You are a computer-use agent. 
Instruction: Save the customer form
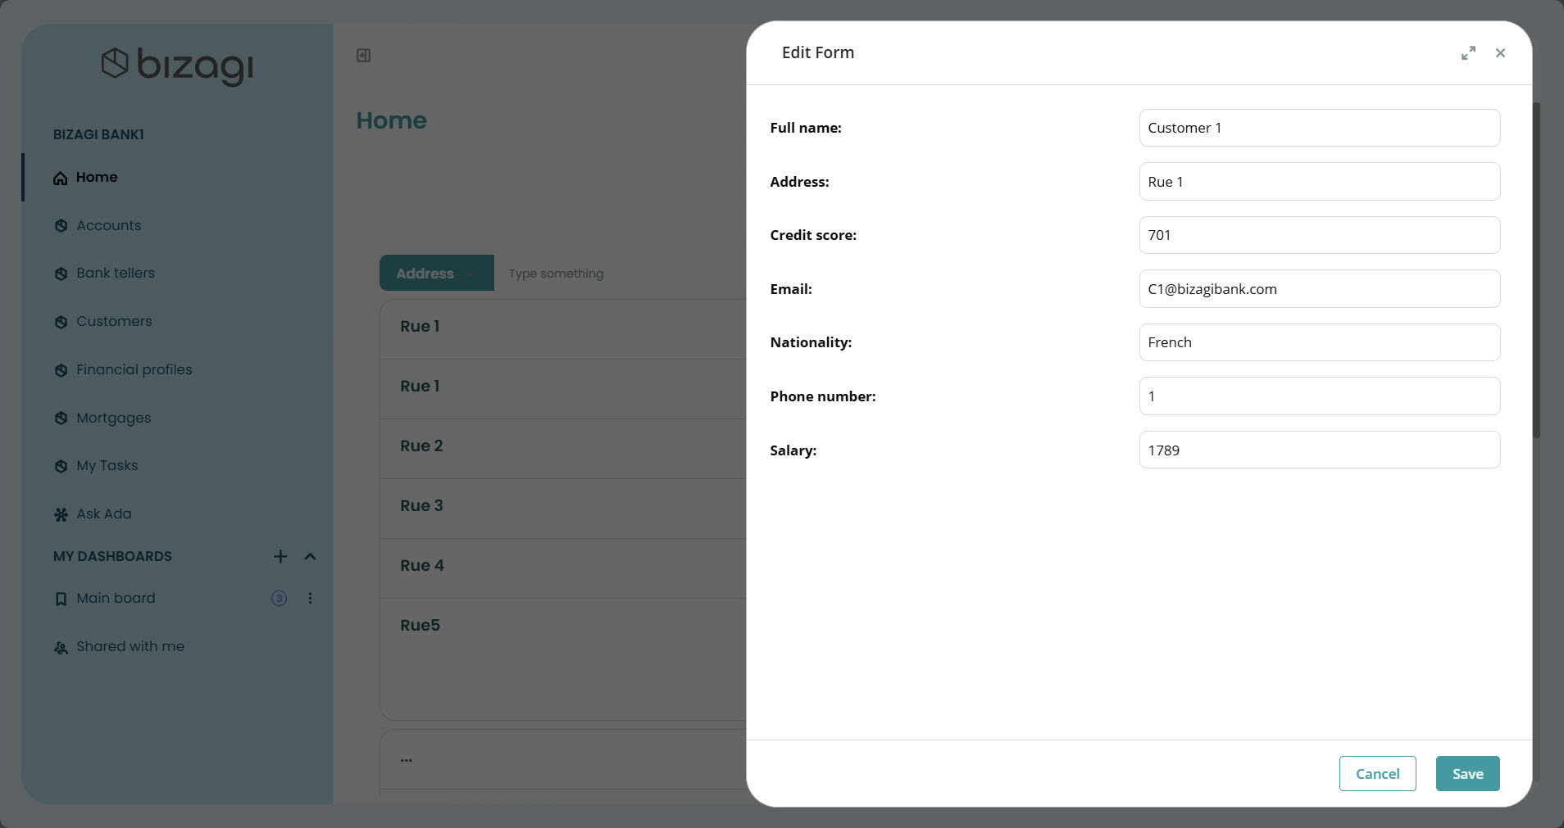tap(1466, 773)
